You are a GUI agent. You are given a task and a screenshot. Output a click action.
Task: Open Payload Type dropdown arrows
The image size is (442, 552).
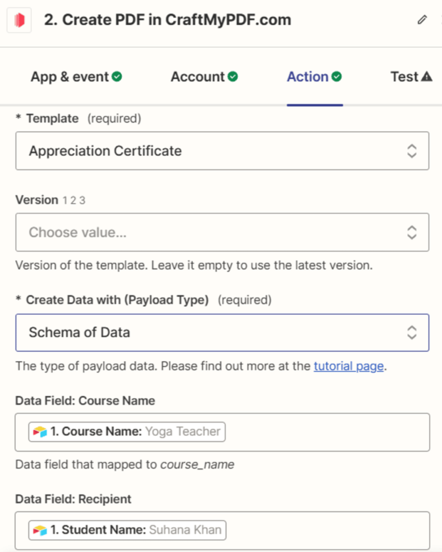[412, 333]
